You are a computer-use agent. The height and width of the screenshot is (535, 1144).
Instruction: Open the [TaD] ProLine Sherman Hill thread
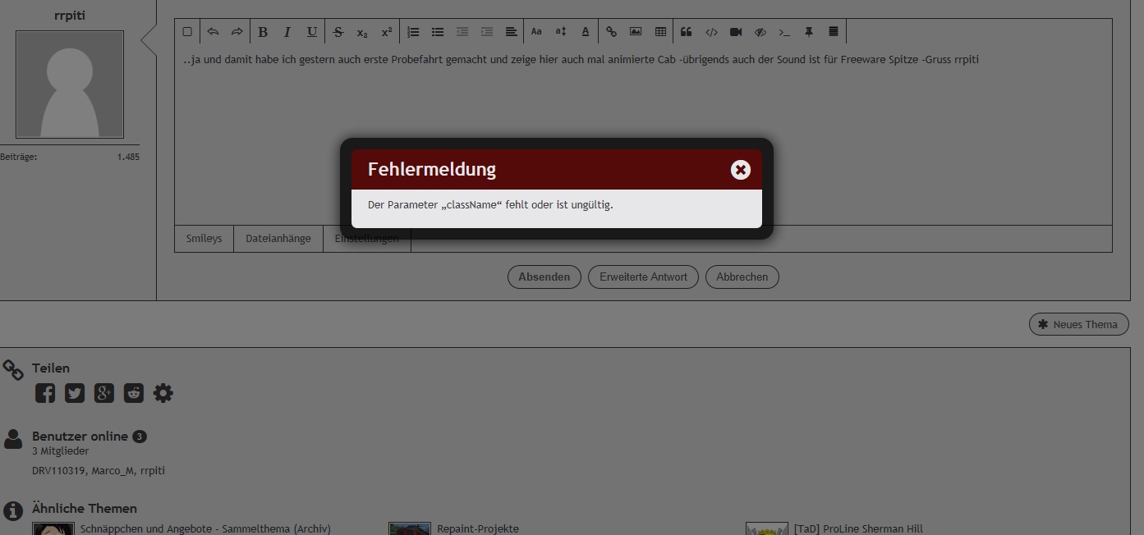point(858,529)
